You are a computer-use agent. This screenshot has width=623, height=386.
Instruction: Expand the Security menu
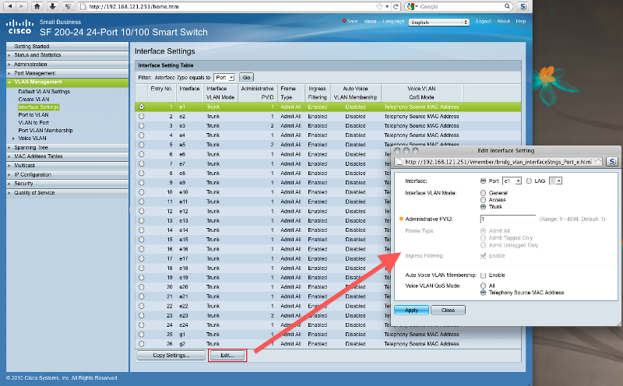(23, 184)
